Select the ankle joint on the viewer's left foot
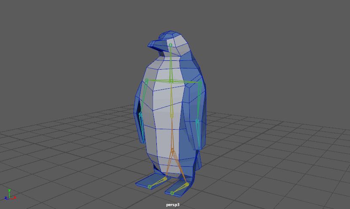350x209 pixels. tap(165, 179)
